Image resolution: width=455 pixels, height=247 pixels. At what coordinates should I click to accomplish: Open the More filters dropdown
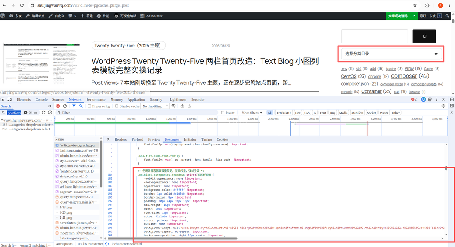[x=251, y=113]
